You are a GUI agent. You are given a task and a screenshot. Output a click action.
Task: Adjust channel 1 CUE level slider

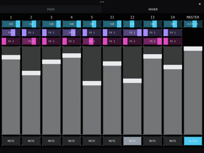pyautogui.click(x=11, y=24)
